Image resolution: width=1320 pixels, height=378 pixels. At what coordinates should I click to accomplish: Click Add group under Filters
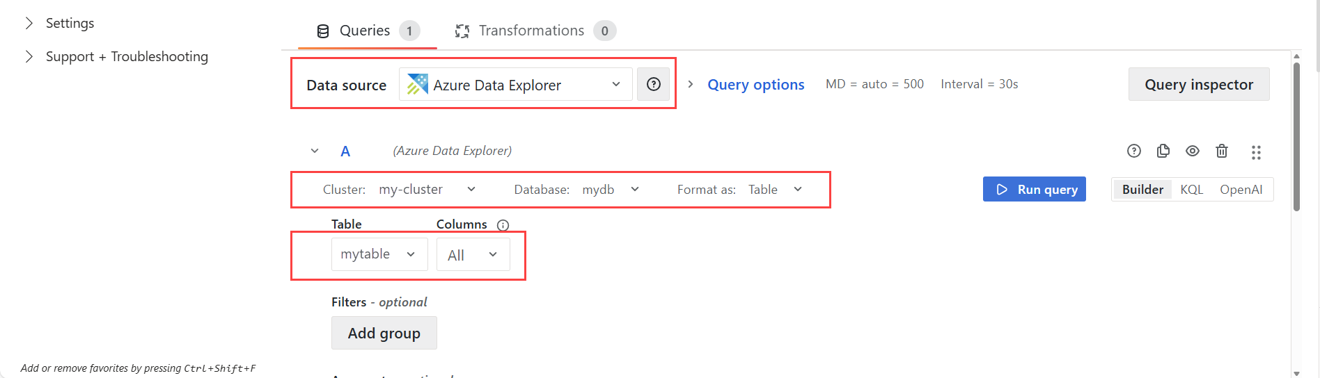coord(384,333)
